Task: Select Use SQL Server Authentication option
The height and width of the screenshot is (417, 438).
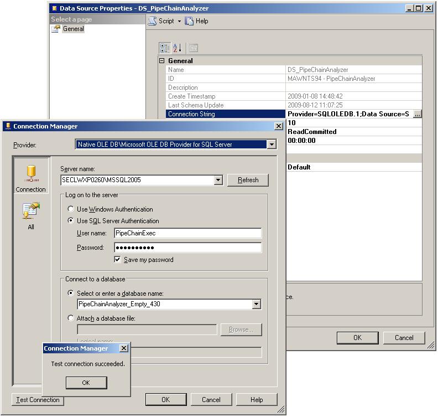Action: coord(71,221)
